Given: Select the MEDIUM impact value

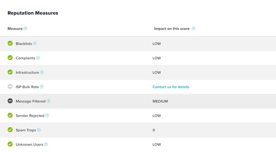Looking at the screenshot, I should coord(160,101).
